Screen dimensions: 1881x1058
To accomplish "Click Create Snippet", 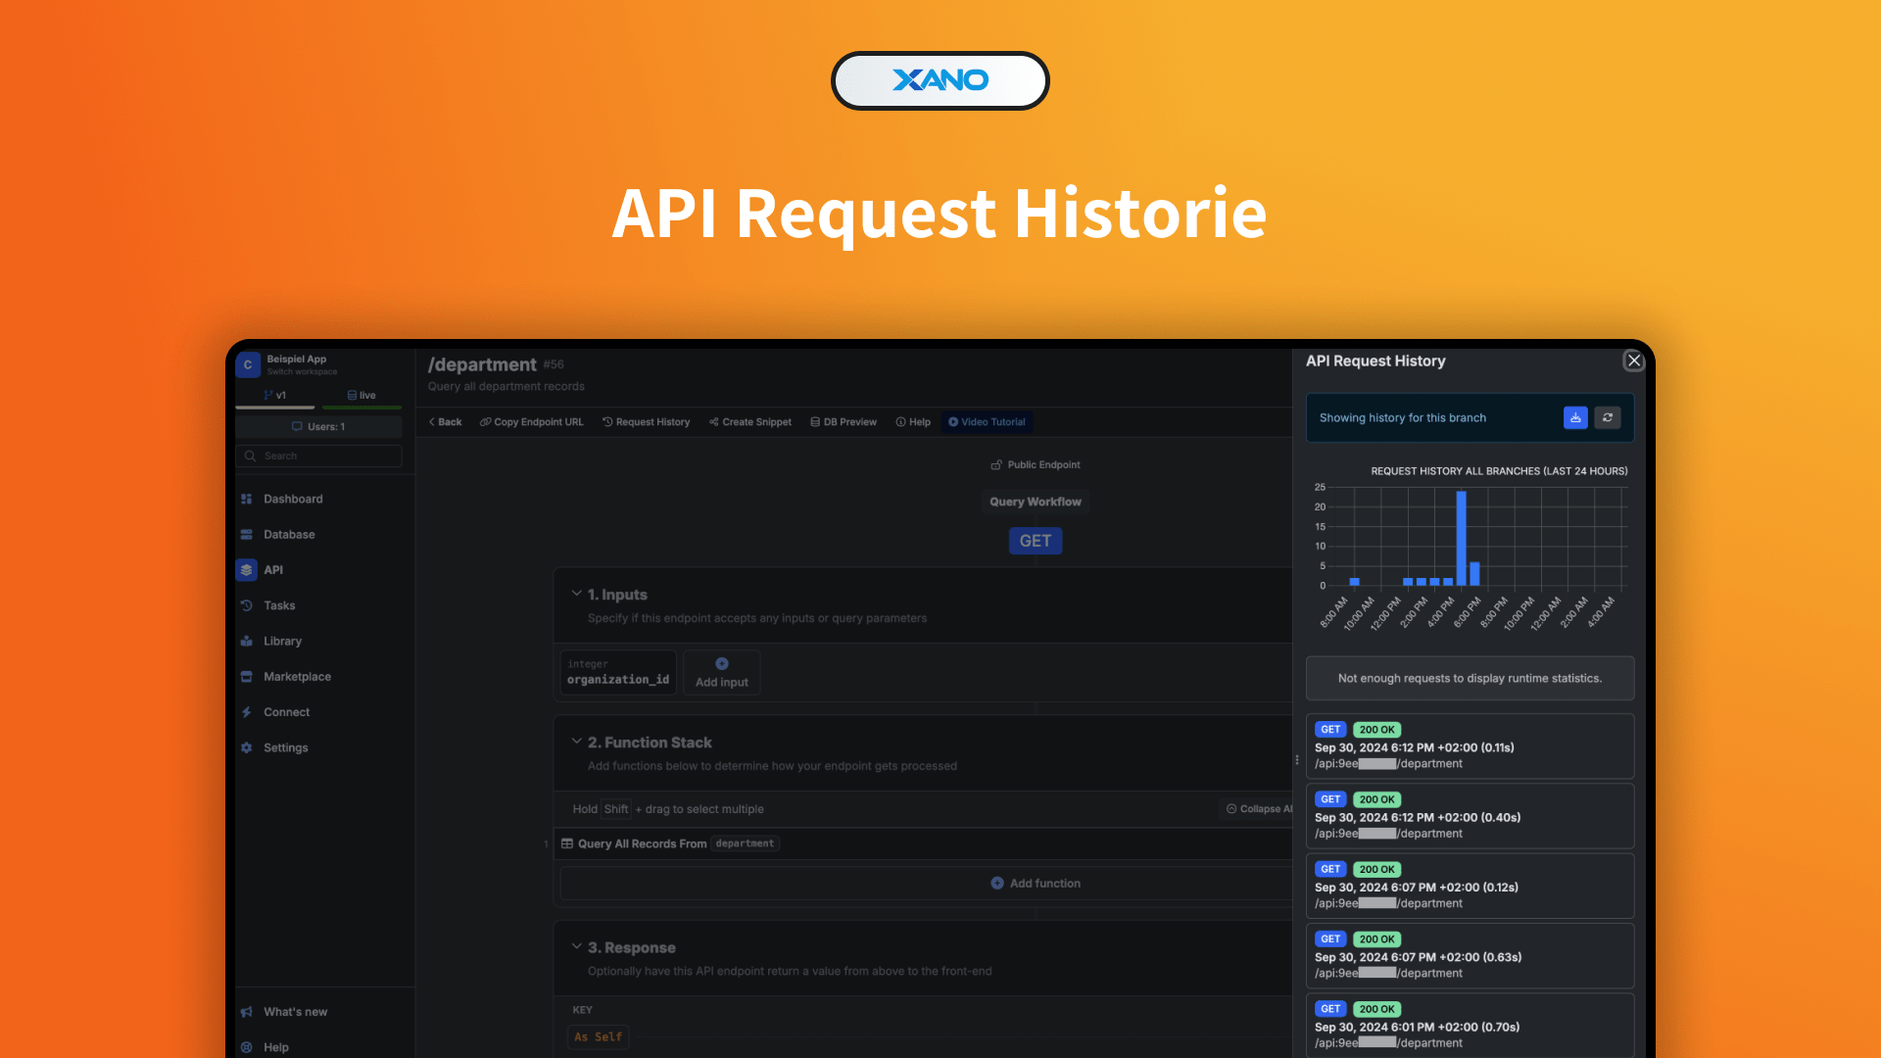I will pyautogui.click(x=750, y=422).
